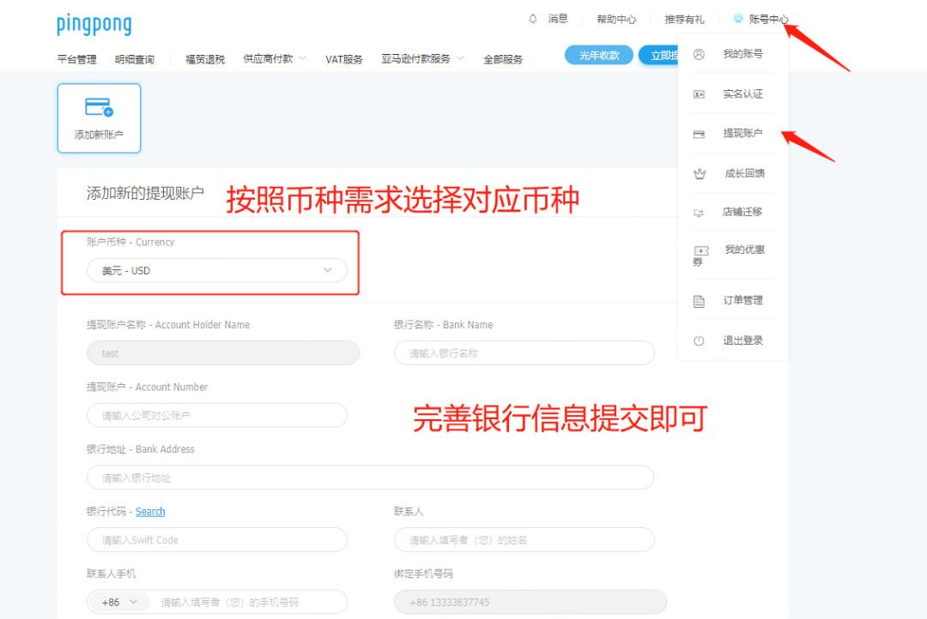
Task: Open the 供应商付款 dropdown menu
Action: 274,58
